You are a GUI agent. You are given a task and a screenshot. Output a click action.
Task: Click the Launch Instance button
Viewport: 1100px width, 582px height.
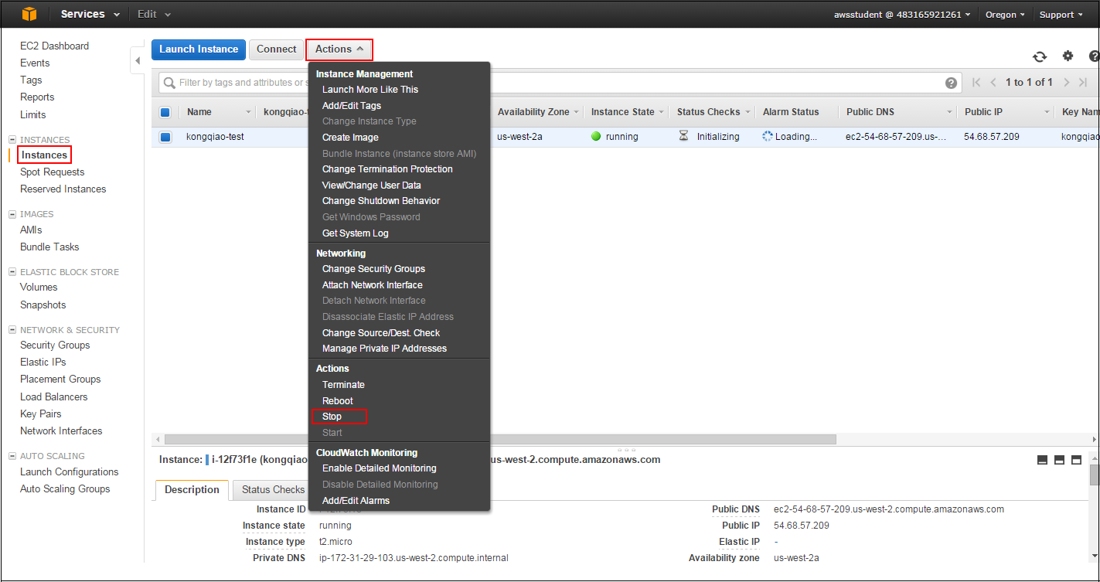click(199, 49)
